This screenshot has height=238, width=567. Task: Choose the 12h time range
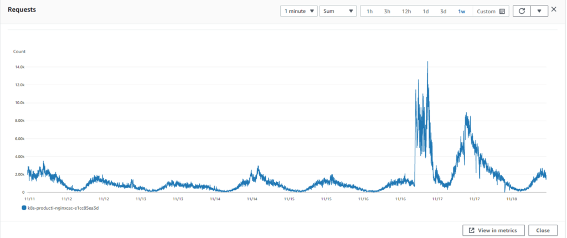406,11
